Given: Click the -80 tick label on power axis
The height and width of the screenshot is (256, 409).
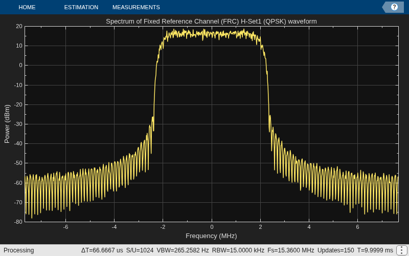Looking at the screenshot, I should [x=18, y=222].
